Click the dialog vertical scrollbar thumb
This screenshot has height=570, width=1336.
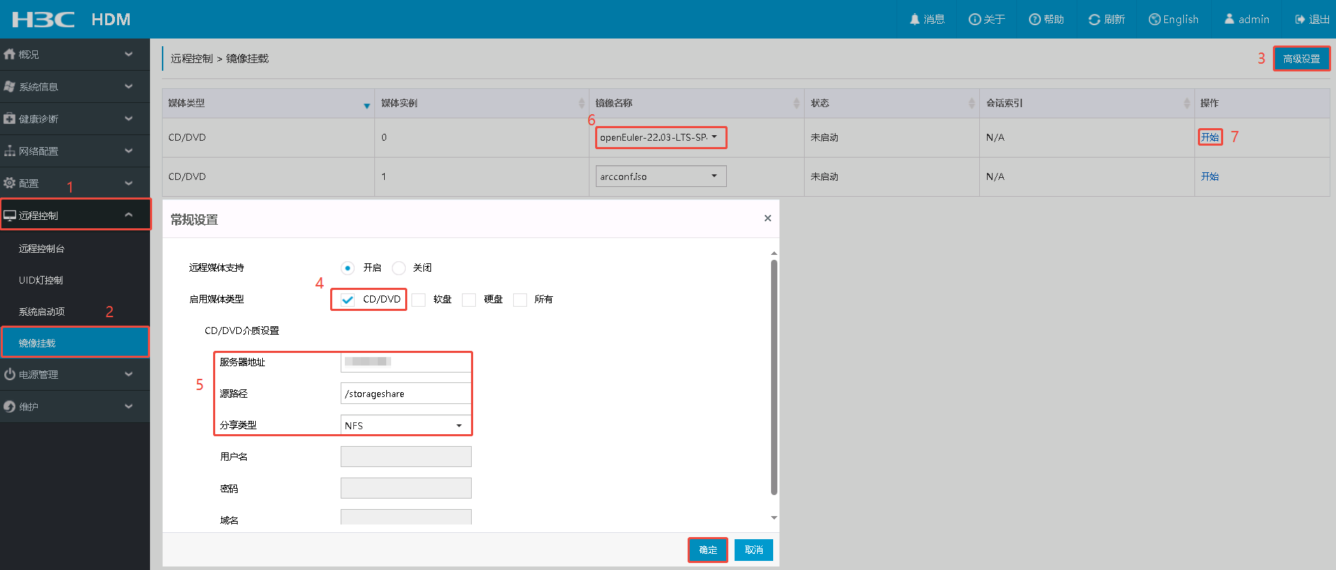pos(774,377)
